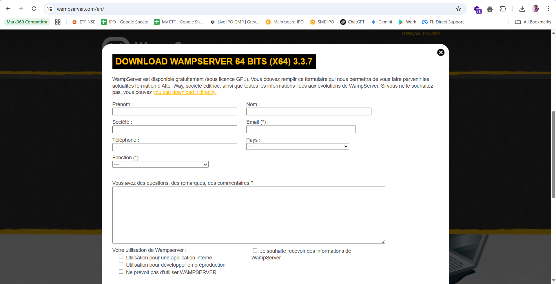Open All Bookmarks folder

click(533, 22)
